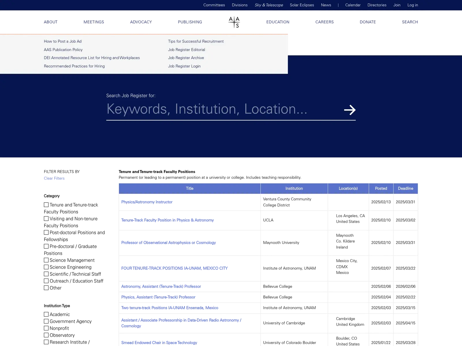The width and height of the screenshot is (462, 346).
Task: Check Visiting and Non-tenure Faculty Positions
Action: point(46,219)
